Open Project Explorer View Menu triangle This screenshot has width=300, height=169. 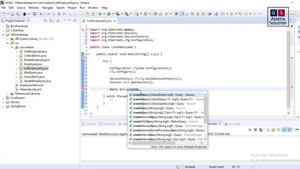coord(65,20)
